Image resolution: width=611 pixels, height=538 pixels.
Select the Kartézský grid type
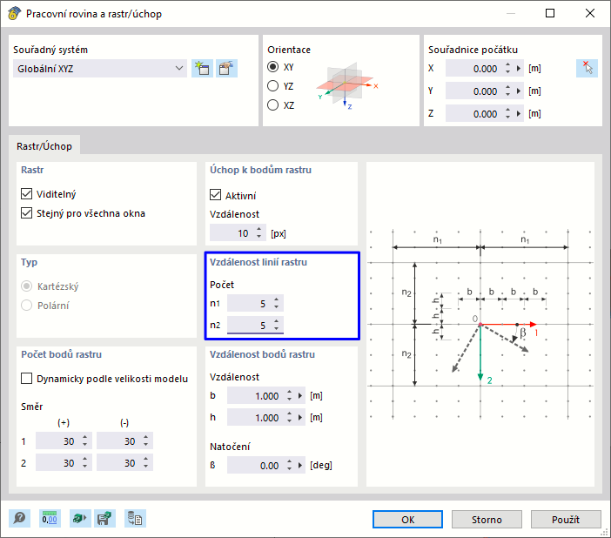(x=26, y=286)
